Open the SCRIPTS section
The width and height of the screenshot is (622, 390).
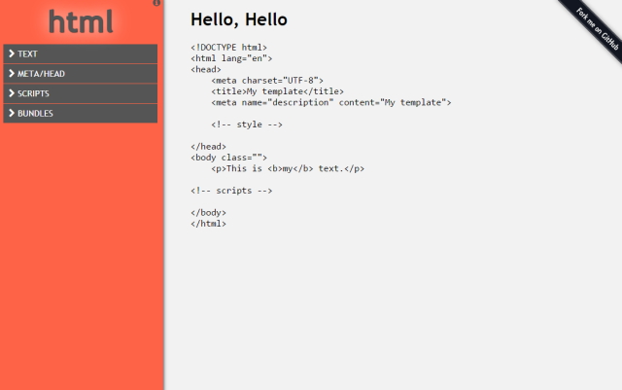click(81, 93)
